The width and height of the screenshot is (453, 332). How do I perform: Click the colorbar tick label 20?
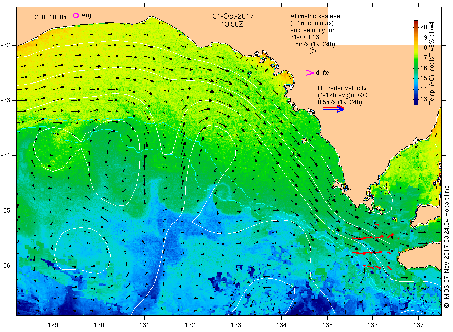423,27
